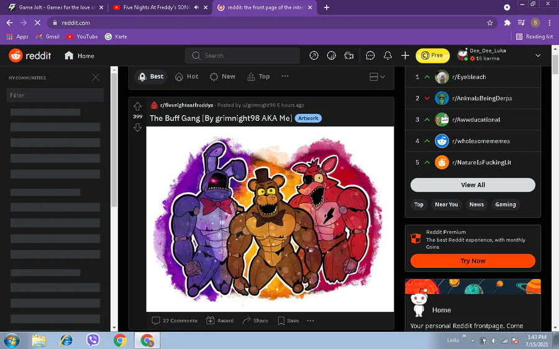Screen dimensions: 559x349
Task: Close the My Communities sidebar
Action: (96, 77)
